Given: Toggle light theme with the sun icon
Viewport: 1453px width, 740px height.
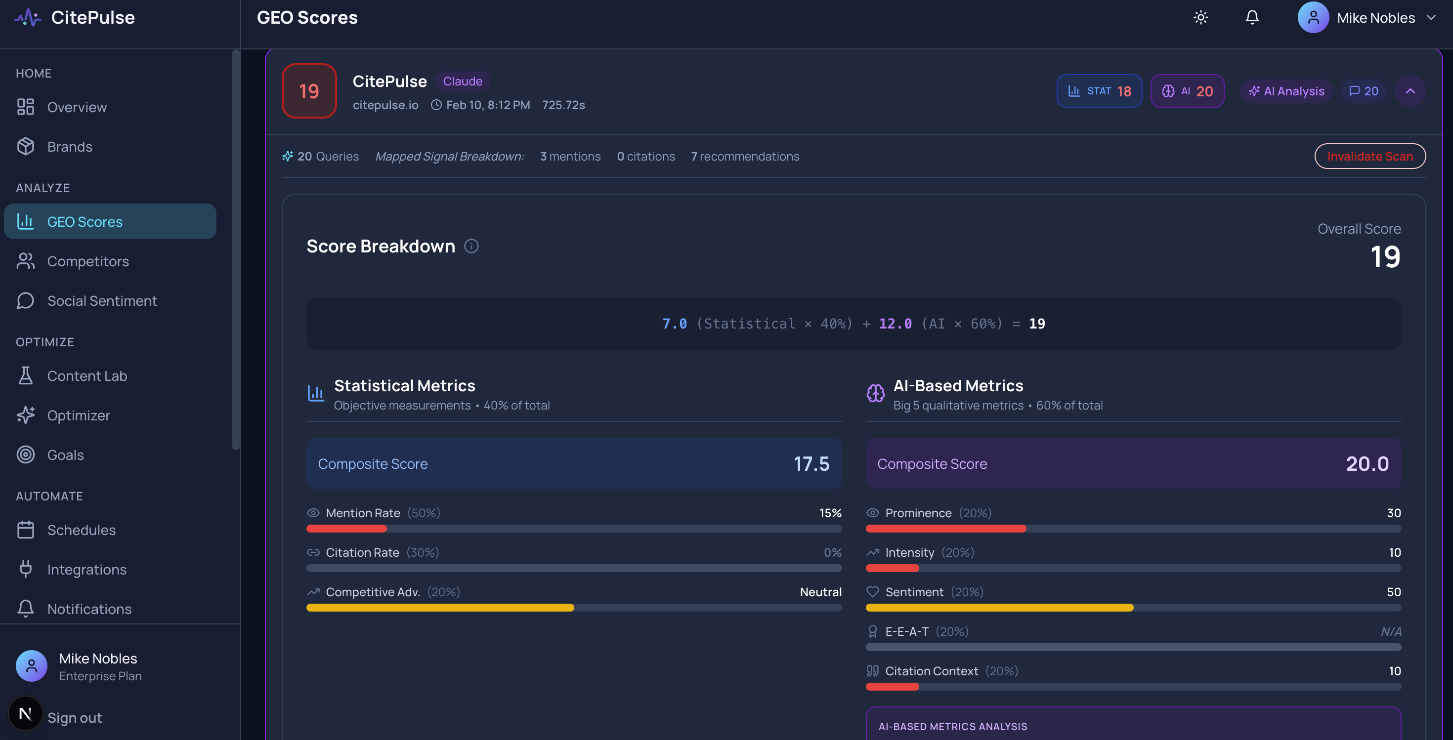Looking at the screenshot, I should pos(1201,17).
